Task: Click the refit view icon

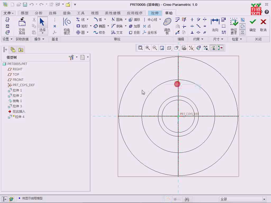Action: tap(140, 48)
